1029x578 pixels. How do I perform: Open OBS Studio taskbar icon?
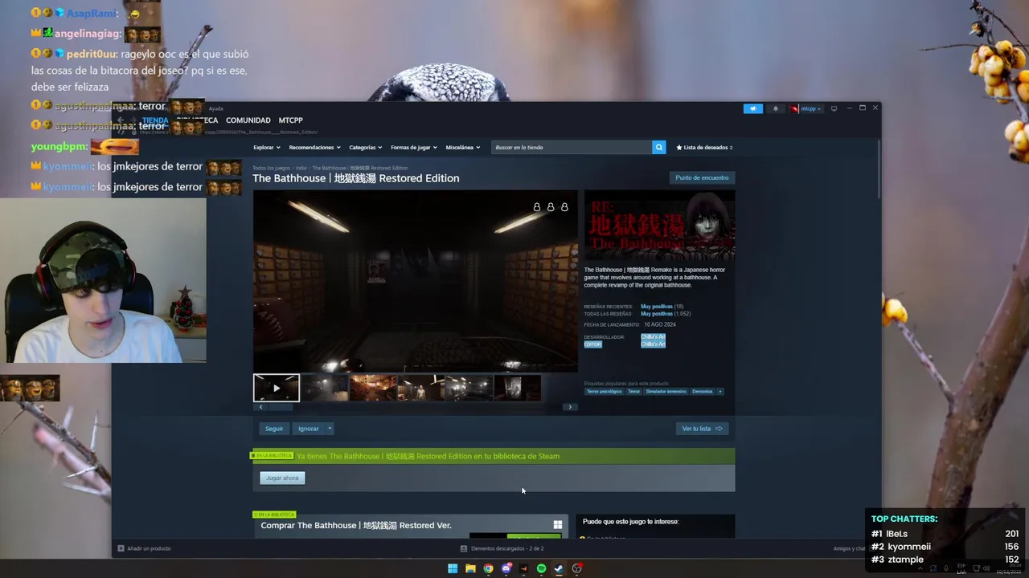[x=576, y=568]
